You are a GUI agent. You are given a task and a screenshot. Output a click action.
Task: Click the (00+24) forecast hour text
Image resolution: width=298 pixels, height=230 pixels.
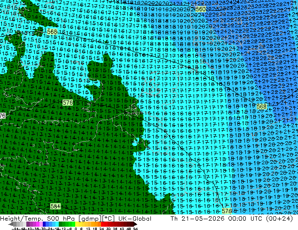[x=279, y=219]
